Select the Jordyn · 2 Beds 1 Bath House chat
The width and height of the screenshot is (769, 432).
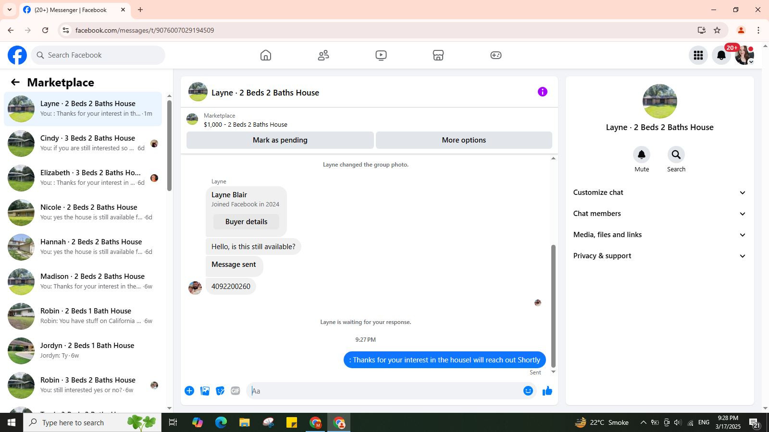click(83, 351)
